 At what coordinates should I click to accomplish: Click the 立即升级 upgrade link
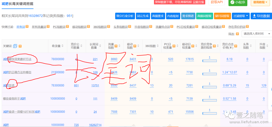point(198,2)
